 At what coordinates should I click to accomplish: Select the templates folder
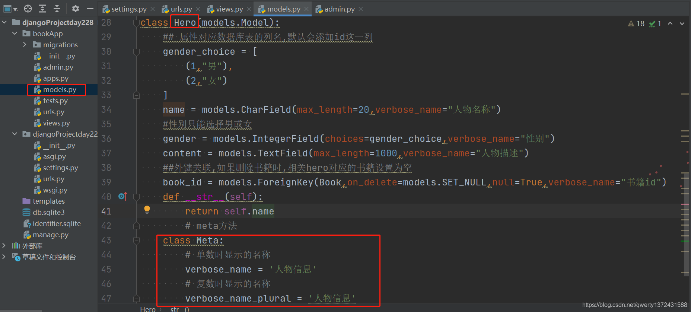click(x=44, y=201)
